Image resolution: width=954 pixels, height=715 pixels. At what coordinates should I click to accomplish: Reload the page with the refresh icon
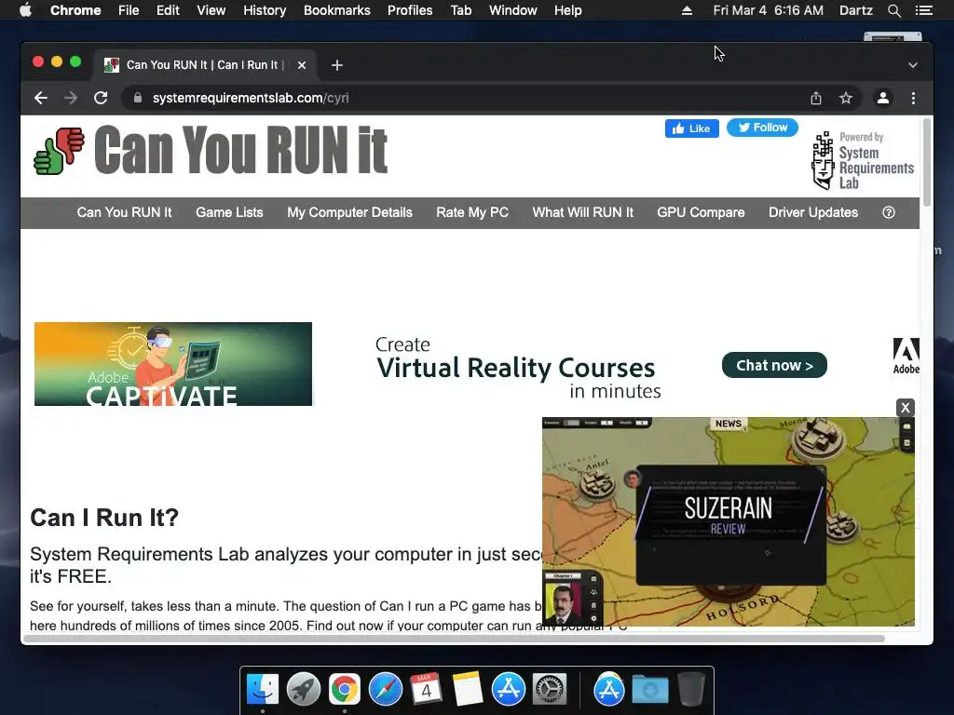[x=101, y=98]
